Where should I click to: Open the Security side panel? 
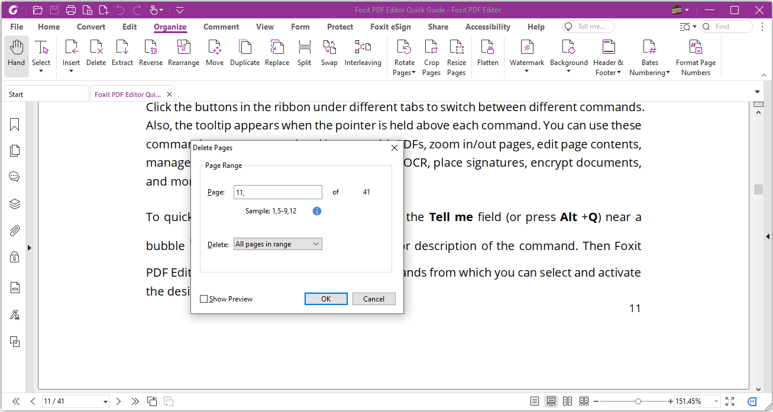tap(15, 257)
